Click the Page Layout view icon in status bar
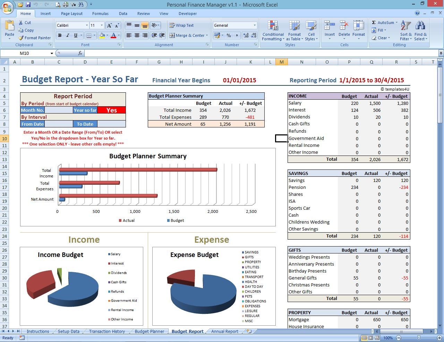Screen dimensions: 444x342 pyautogui.click(x=370, y=338)
